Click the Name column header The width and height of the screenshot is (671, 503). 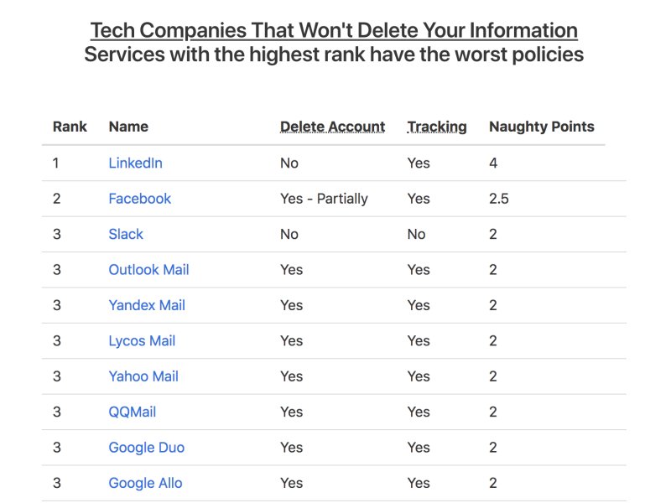pos(128,127)
